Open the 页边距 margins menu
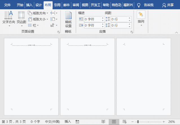Viewport: 180px width, 125px height. 21,19
